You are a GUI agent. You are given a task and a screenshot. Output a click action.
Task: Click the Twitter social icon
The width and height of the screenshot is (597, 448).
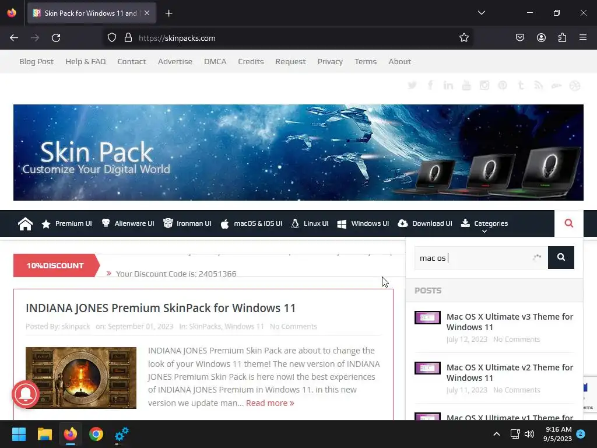tap(412, 85)
